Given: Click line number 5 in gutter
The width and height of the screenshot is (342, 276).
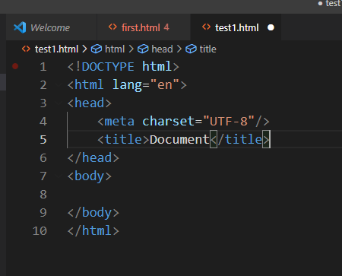Looking at the screenshot, I should click(43, 140).
